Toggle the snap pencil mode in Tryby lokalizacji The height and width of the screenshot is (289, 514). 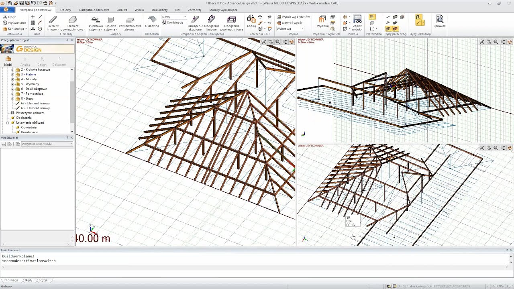[418, 23]
